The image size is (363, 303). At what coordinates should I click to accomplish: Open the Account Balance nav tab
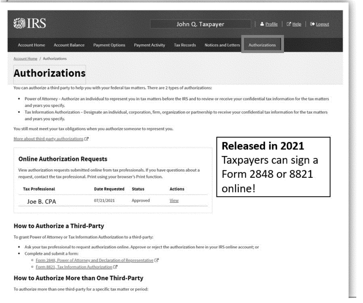click(x=69, y=45)
